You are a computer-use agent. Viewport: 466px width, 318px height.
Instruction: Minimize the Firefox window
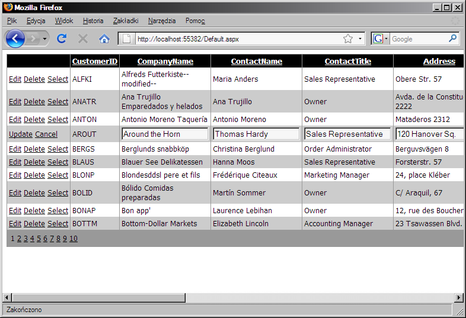[436, 8]
